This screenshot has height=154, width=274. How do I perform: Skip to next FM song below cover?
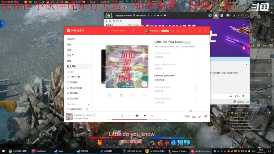(x=133, y=95)
